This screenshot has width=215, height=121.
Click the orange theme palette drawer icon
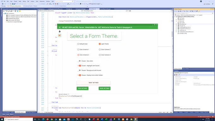(60, 35)
